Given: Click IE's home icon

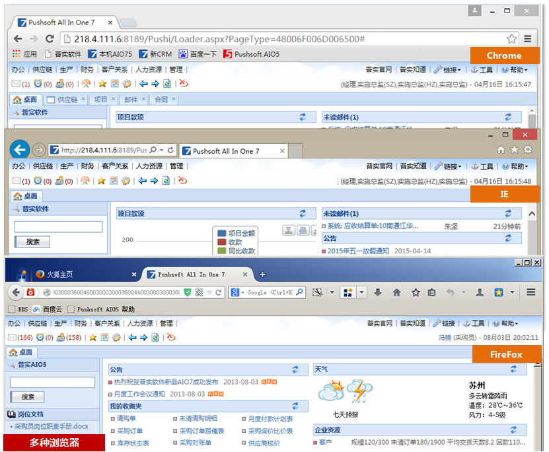Looking at the screenshot, I should [x=501, y=150].
